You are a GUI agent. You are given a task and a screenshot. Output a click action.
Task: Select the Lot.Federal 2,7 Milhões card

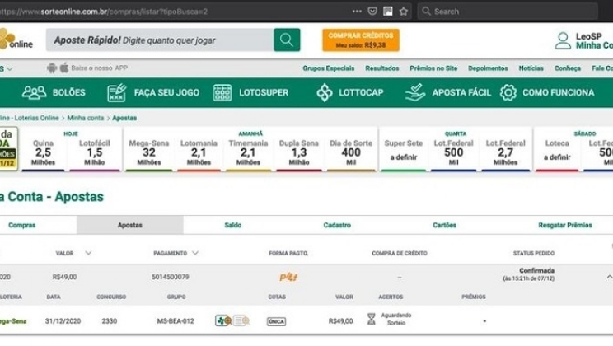point(506,152)
